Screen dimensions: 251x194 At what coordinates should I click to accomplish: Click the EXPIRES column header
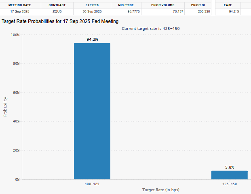tap(92, 5)
